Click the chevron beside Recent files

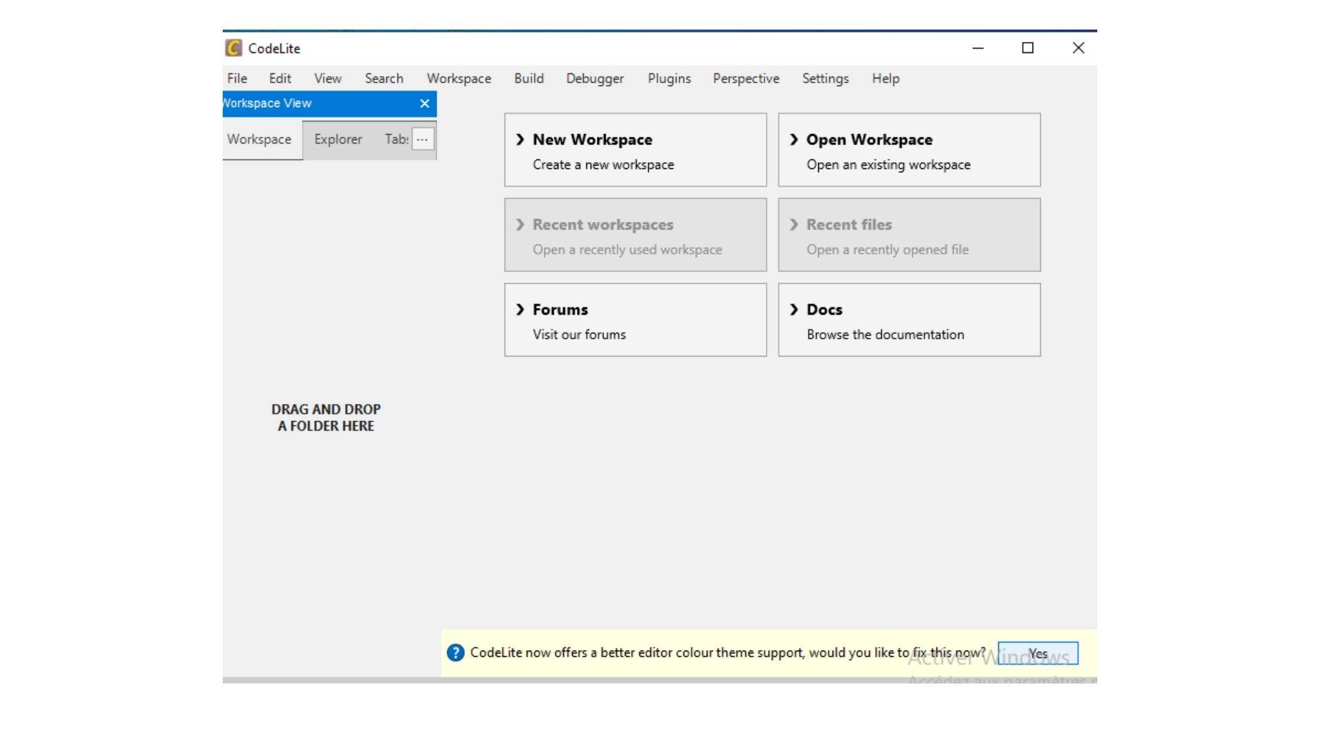click(794, 225)
